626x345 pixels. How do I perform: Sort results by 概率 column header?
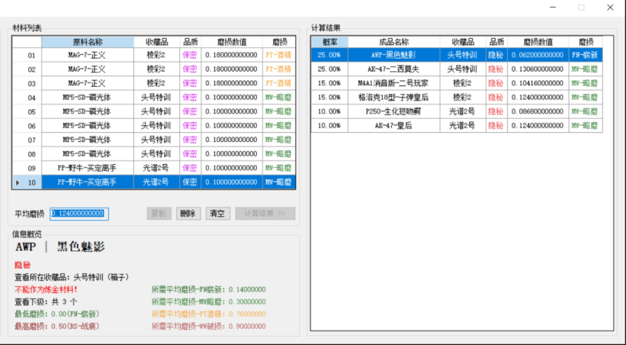329,42
